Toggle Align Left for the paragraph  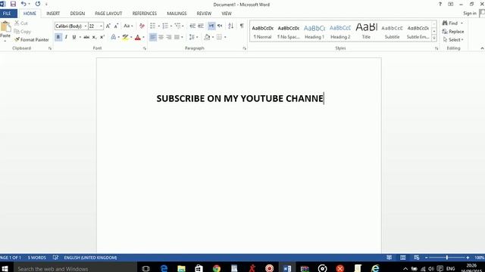[x=153, y=37]
